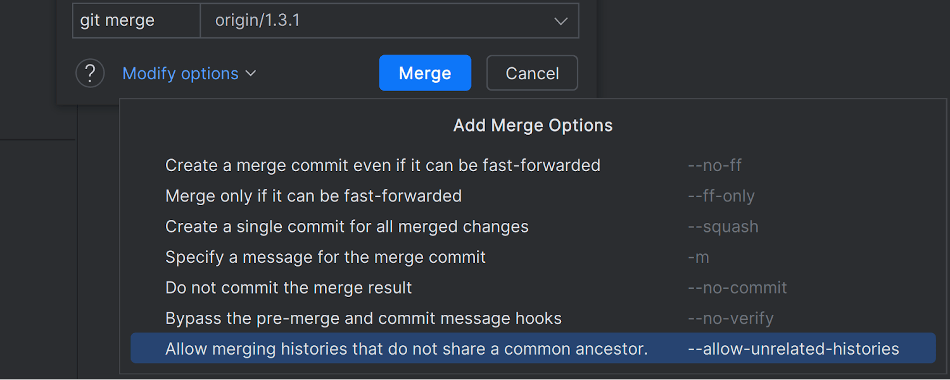Click the --squash flag text
Screen dimensions: 950x380
(x=723, y=227)
